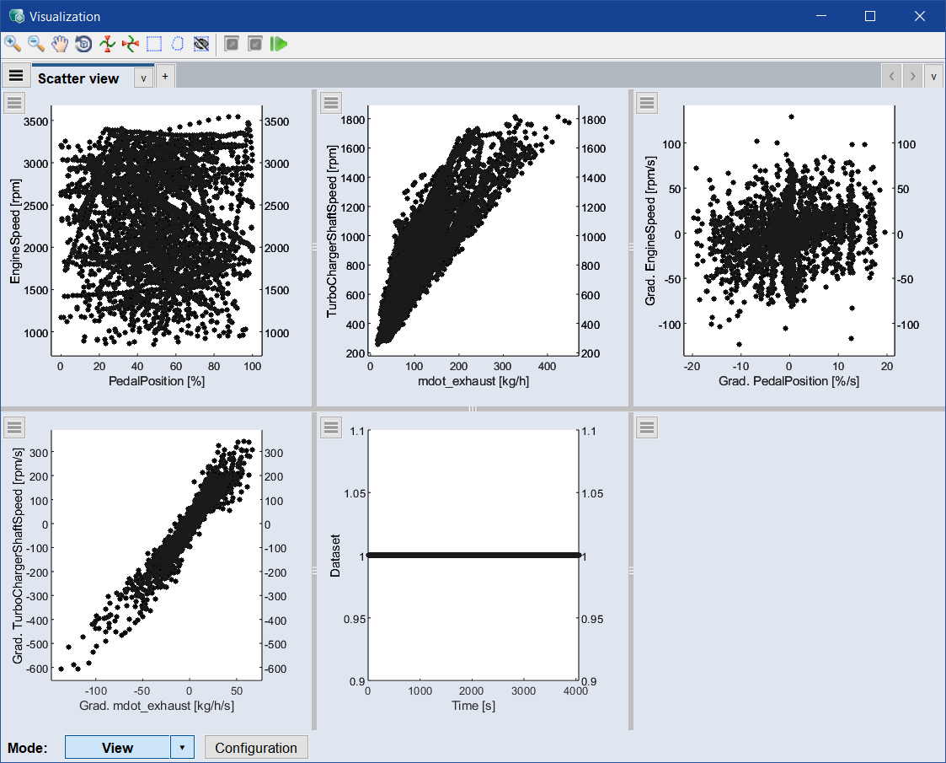Switch to the Scatter view tab
The image size is (946, 763).
tap(78, 78)
